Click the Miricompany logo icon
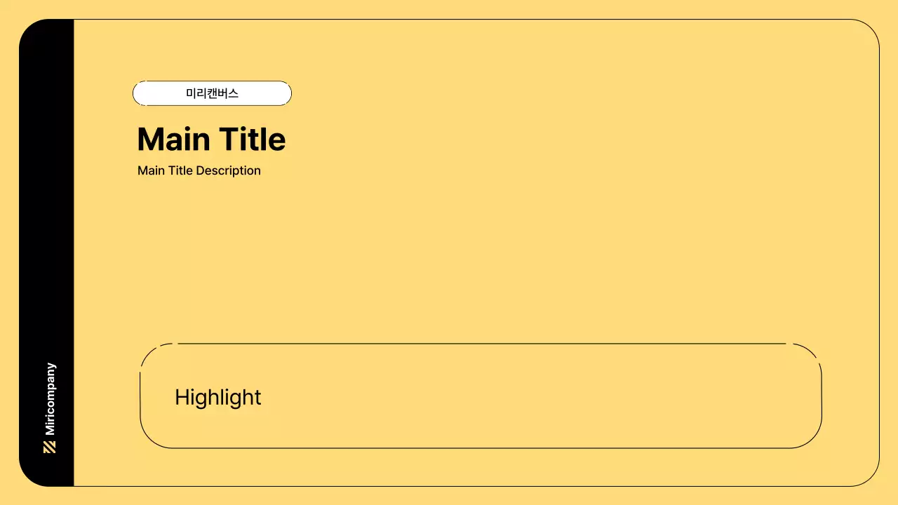The height and width of the screenshot is (505, 898). coord(49,447)
